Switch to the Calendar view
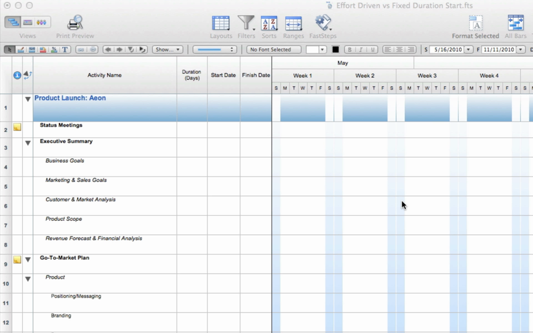Viewport: 533px width, 333px height. [28, 22]
